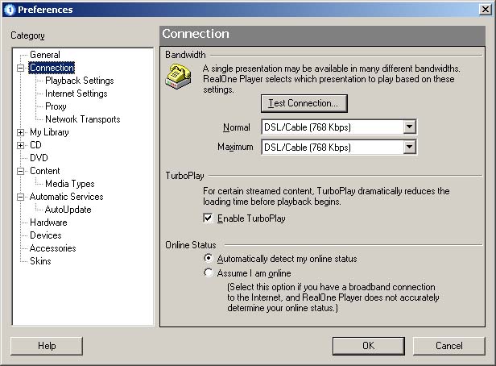Open the Proxy settings category
Screen dimensions: 496x366
(56, 106)
